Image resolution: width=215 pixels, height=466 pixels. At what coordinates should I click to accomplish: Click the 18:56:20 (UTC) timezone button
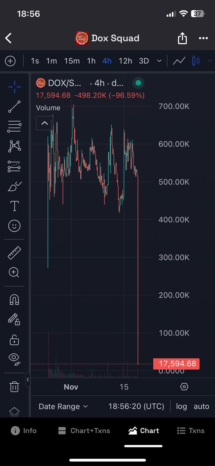point(136,407)
